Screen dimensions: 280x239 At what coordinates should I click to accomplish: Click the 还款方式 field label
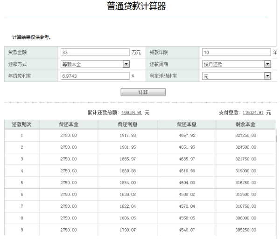(x=18, y=64)
